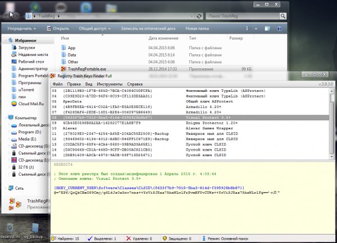Click Записать на оптический диск button
This screenshot has height=243, width=337.
[148, 29]
